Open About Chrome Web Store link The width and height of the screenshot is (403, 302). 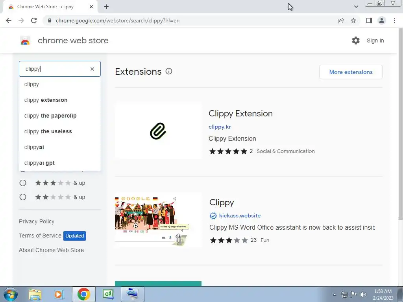pos(51,250)
